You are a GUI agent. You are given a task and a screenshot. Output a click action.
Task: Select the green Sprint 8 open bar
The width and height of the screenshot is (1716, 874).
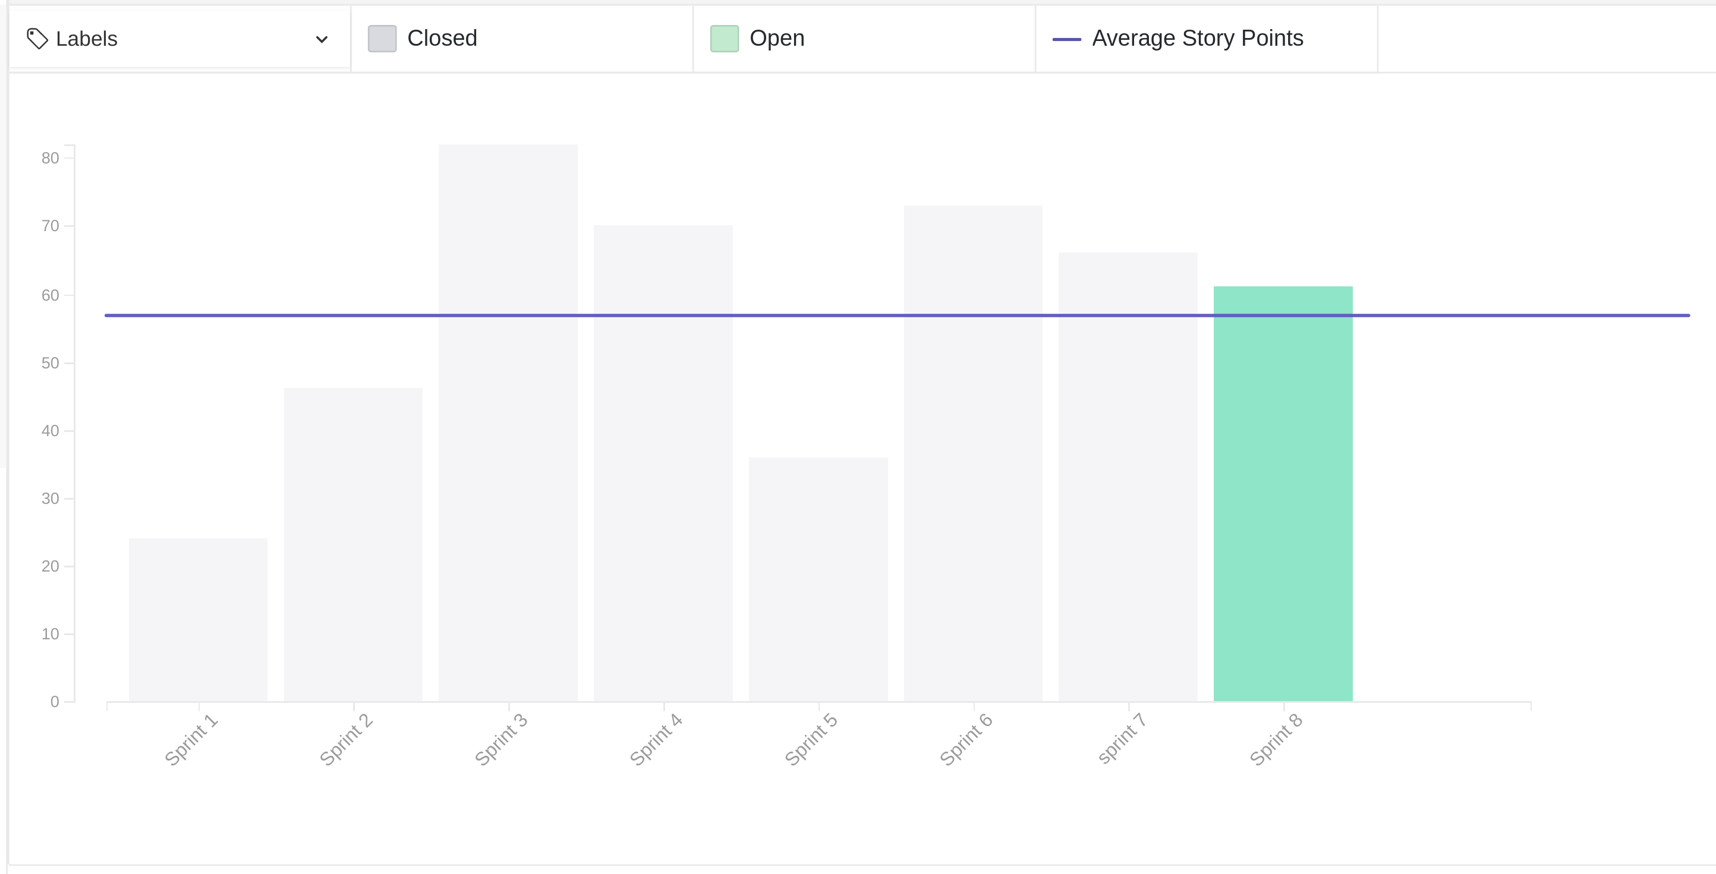click(x=1283, y=494)
